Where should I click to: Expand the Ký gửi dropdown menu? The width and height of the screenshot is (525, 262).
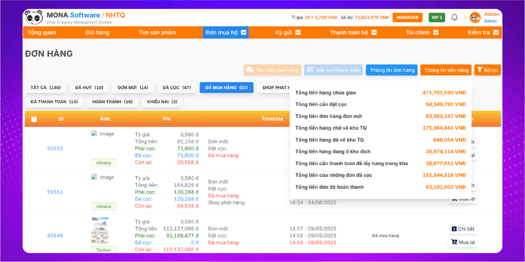[288, 32]
